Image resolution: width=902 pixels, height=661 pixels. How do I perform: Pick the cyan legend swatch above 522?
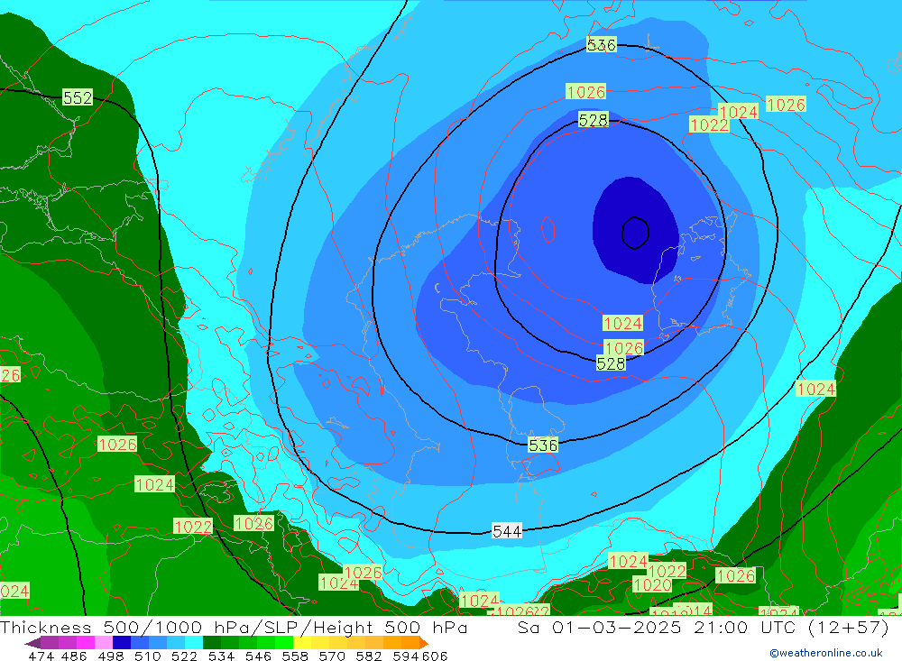194,642
